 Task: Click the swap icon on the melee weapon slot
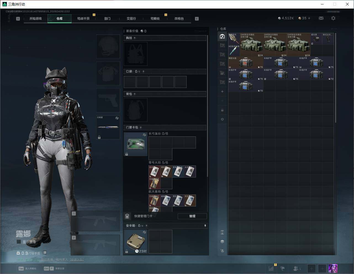click(x=117, y=118)
